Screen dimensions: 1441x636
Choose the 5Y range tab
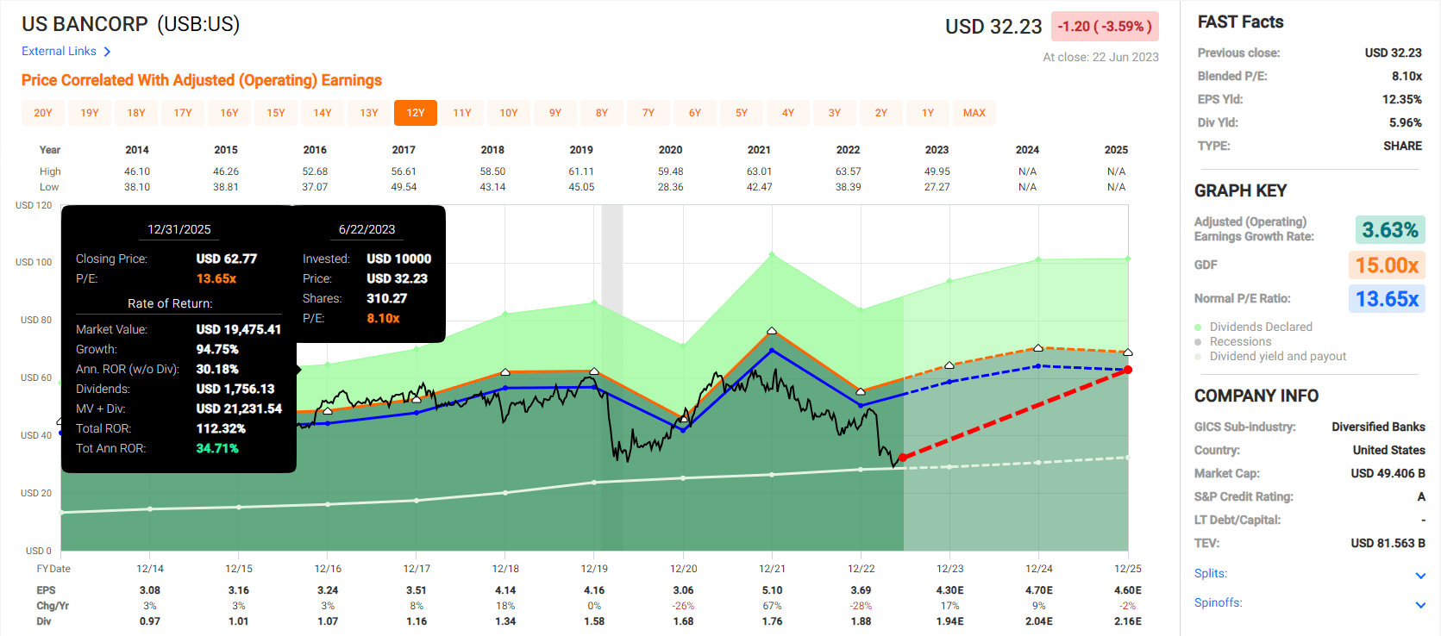[x=742, y=113]
